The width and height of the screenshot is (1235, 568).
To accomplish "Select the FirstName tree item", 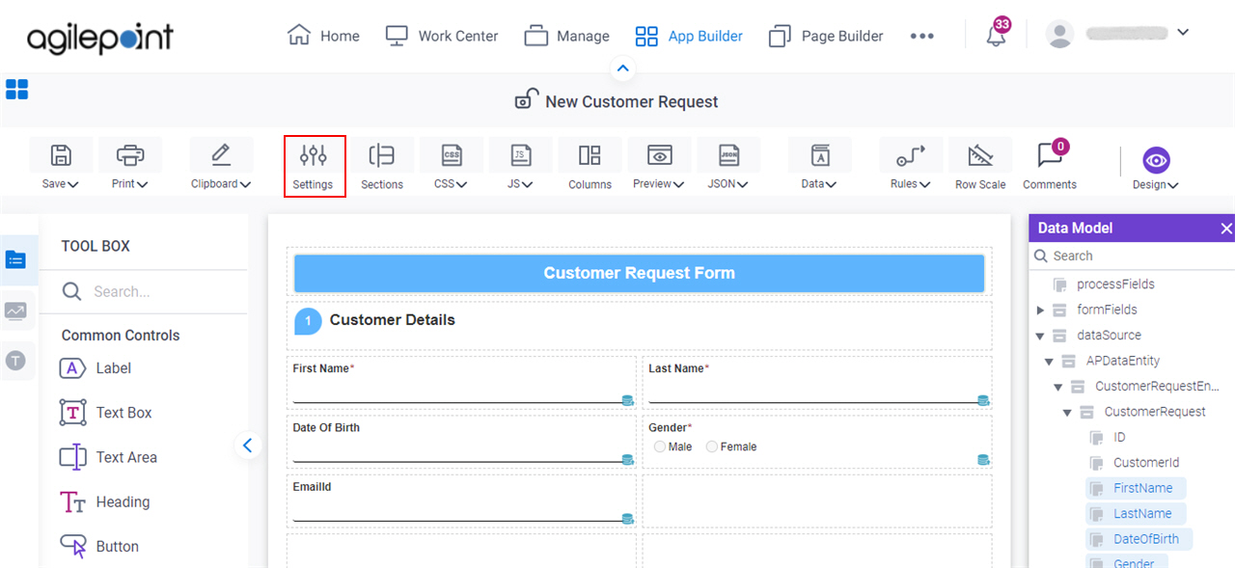I will coord(1136,488).
